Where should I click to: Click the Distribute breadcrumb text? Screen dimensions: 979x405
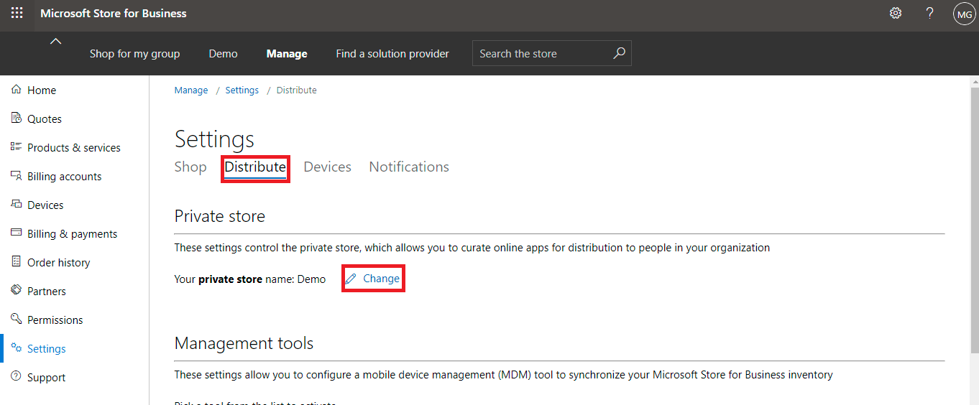[296, 90]
